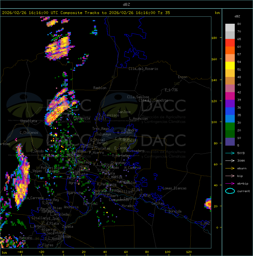The width and height of the screenshot is (253, 256).
Task: Select the light gray 80 dBZ legend swatch
Action: pos(230,28)
